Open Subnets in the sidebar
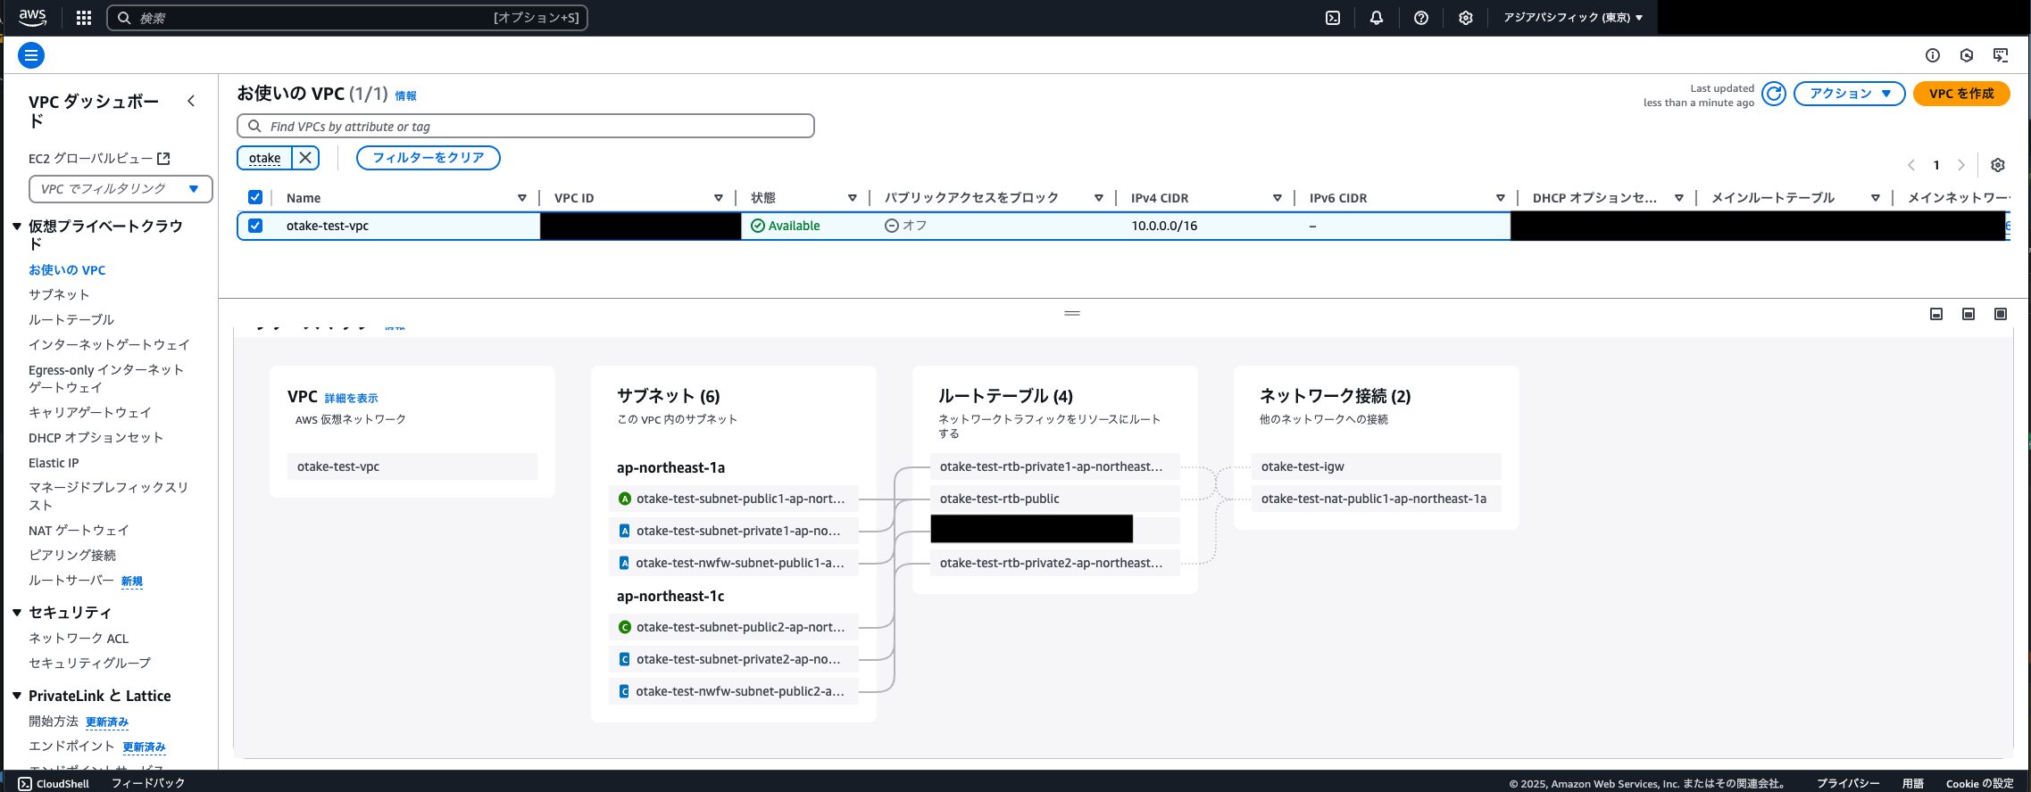2031x792 pixels. tap(59, 294)
